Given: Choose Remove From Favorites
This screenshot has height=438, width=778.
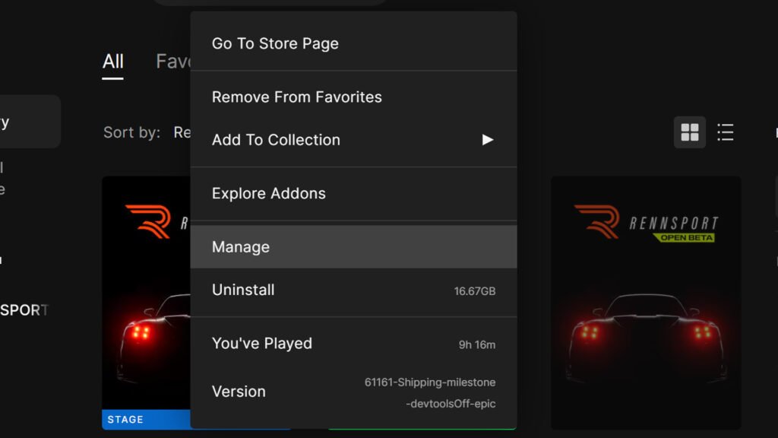Looking at the screenshot, I should pos(353,97).
